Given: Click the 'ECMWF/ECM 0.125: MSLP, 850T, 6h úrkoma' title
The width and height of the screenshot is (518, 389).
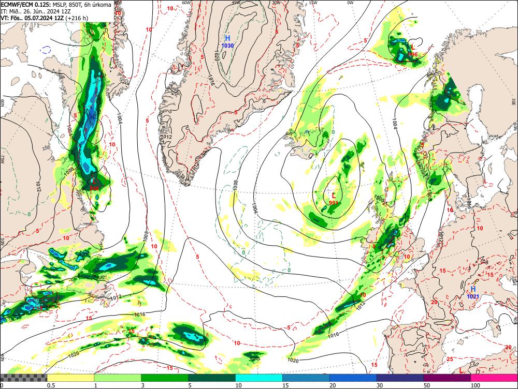Looking at the screenshot, I should point(56,5).
